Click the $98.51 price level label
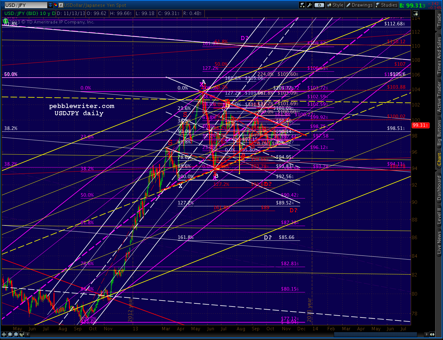 click(x=396, y=128)
